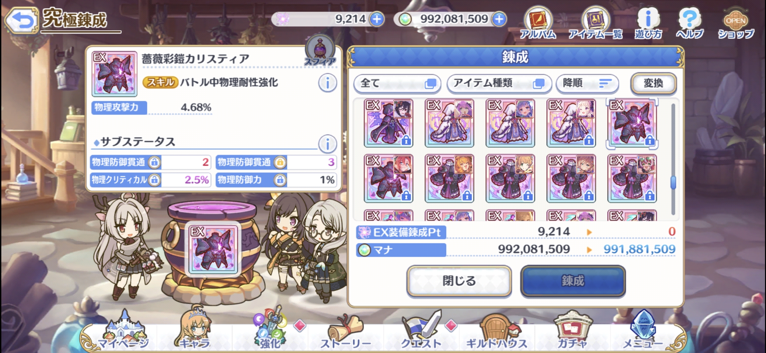The image size is (766, 353).
Task: Click the 閉じる button
Action: (459, 281)
